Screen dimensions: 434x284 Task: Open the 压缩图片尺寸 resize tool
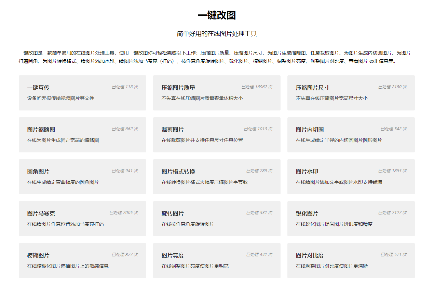pyautogui.click(x=351, y=93)
